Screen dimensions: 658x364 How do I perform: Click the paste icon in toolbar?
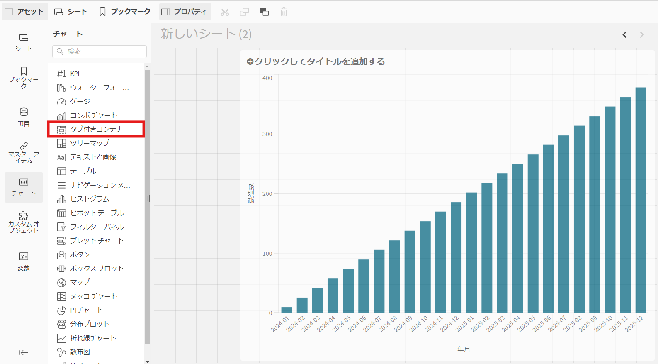tap(264, 12)
